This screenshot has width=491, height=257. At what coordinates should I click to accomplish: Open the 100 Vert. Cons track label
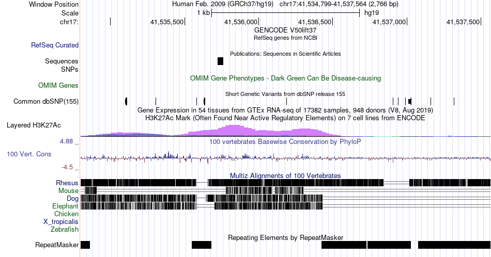29,154
